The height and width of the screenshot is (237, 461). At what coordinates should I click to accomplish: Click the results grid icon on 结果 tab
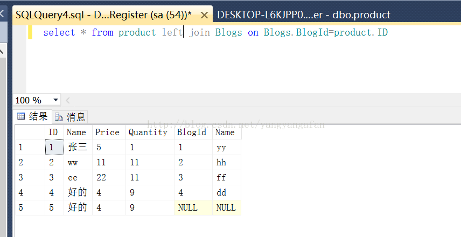coord(21,116)
